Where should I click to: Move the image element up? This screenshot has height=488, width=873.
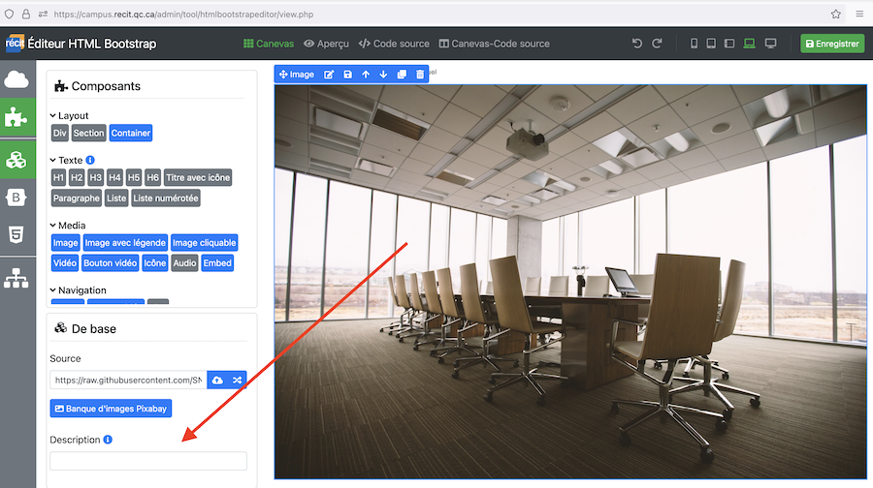(366, 75)
